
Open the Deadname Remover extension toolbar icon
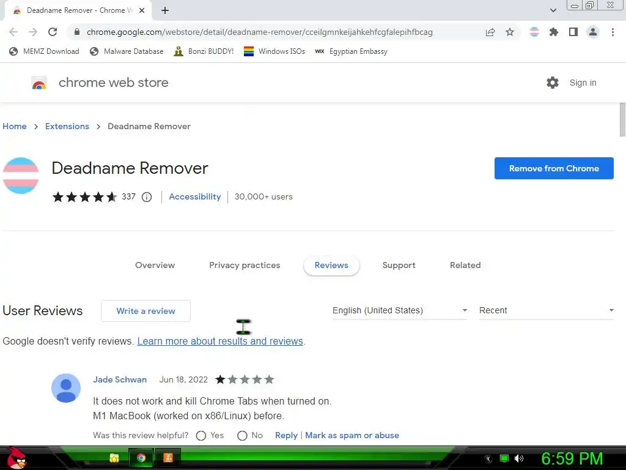tap(534, 32)
